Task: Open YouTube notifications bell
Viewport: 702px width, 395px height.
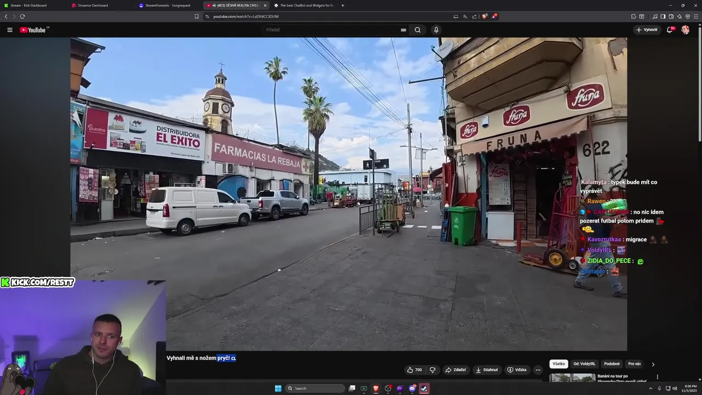Action: (x=670, y=30)
